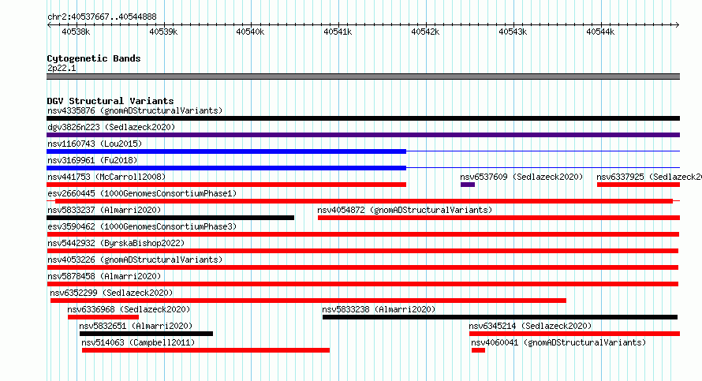Click the short red nsv6336968 bar

tap(103, 317)
